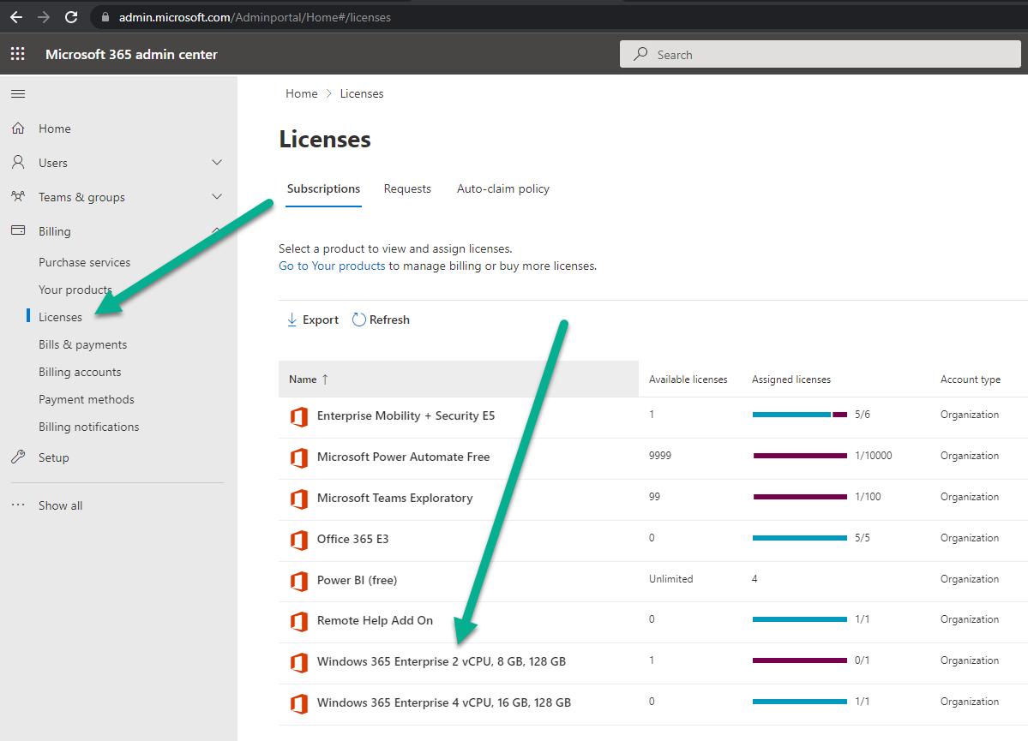Collapse the Billing section chevron
Image resolution: width=1028 pixels, height=741 pixels.
[x=217, y=230]
